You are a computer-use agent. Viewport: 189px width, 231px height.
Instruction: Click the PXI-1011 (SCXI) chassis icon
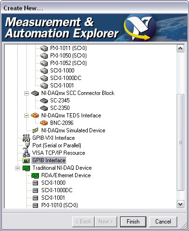point(44,48)
